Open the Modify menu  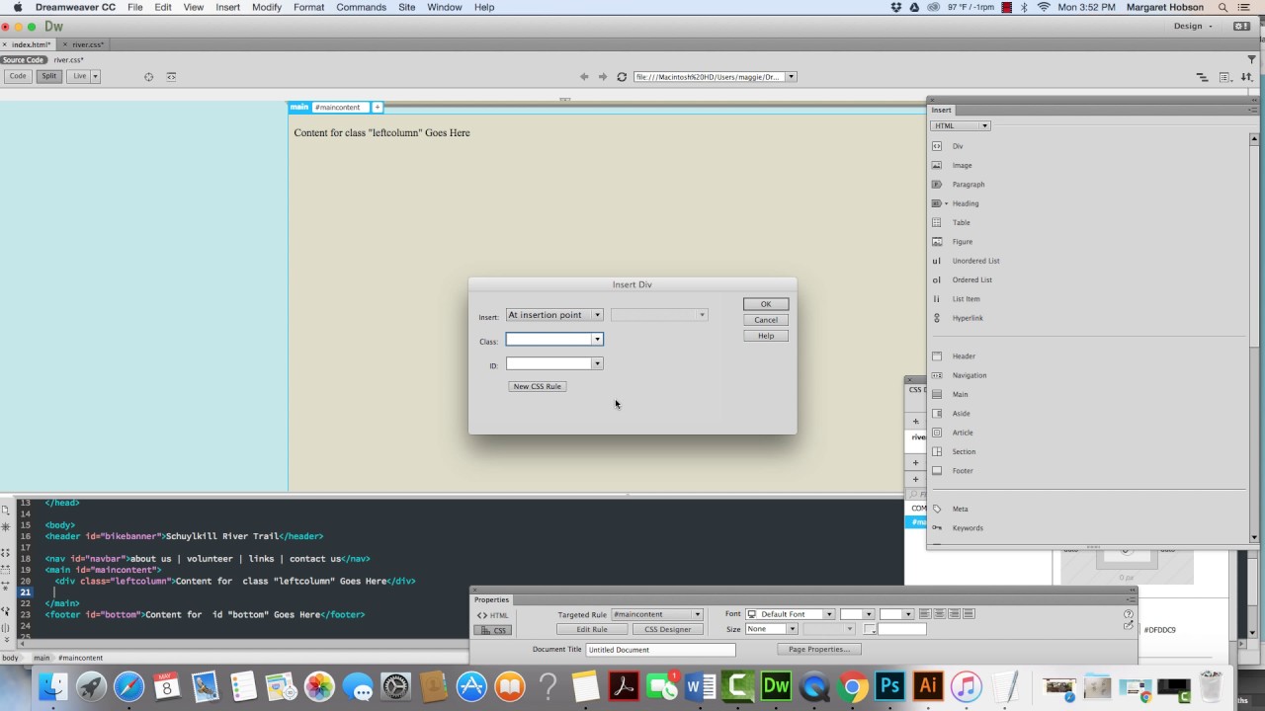[x=266, y=7]
